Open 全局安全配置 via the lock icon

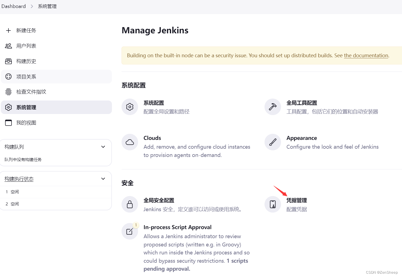pos(130,204)
